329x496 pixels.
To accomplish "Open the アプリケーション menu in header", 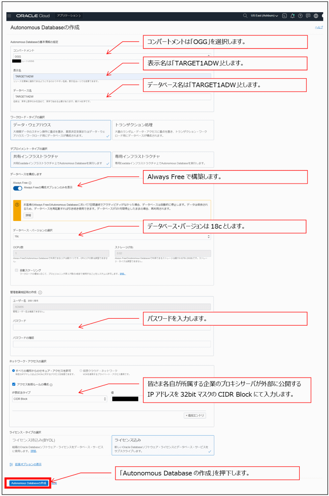I will 68,15.
